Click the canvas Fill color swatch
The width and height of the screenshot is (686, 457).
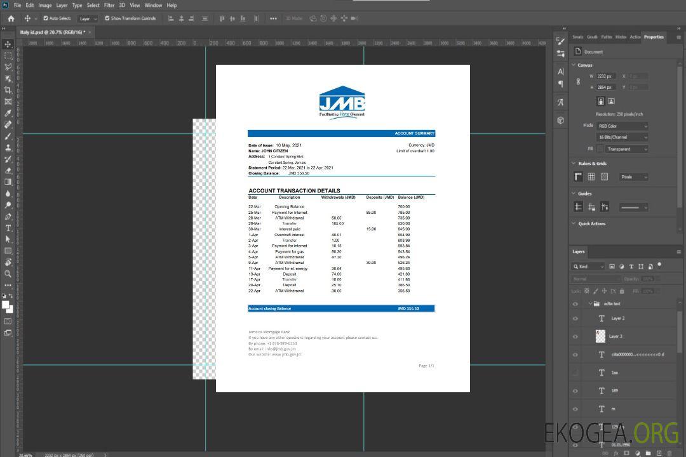(x=600, y=149)
